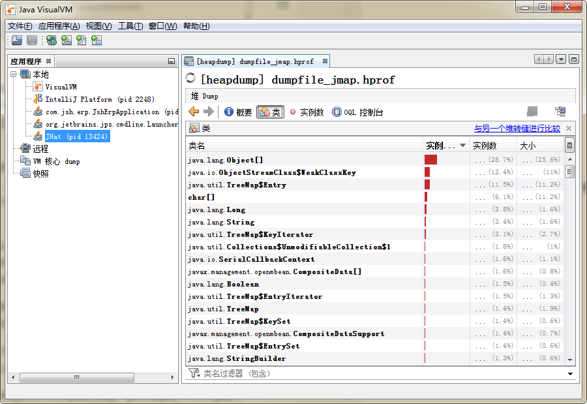Click the classes table scroll-down arrow
Viewport: 587px width, 404px height.
pos(570,360)
